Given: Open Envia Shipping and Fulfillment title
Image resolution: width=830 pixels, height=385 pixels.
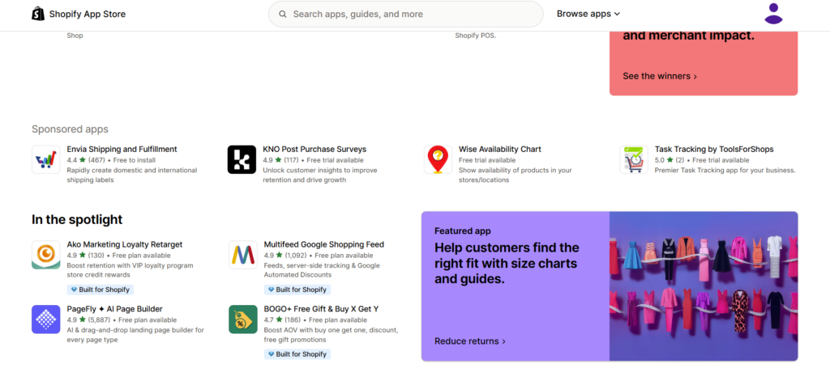Looking at the screenshot, I should coord(122,150).
